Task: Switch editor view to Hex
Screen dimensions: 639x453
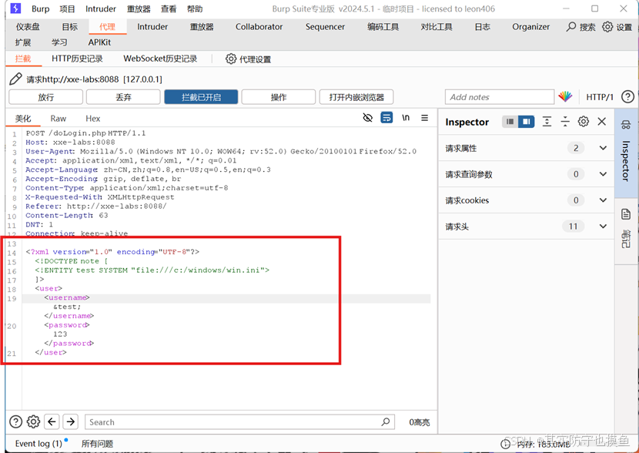Action: coord(93,118)
